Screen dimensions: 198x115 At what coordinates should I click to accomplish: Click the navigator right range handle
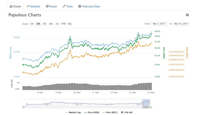coord(149,102)
